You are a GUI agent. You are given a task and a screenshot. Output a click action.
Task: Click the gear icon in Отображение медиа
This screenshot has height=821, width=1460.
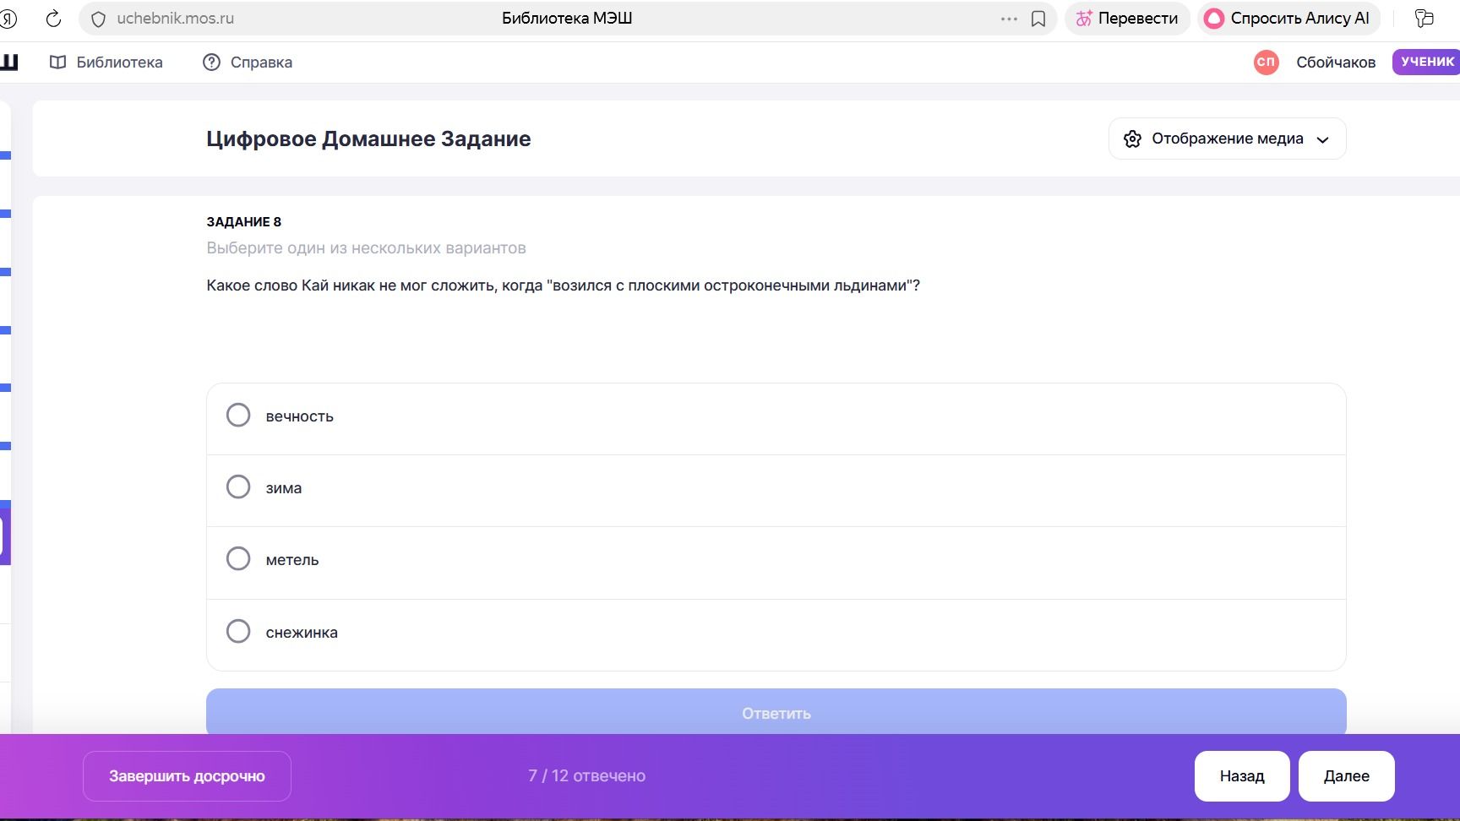(1132, 139)
